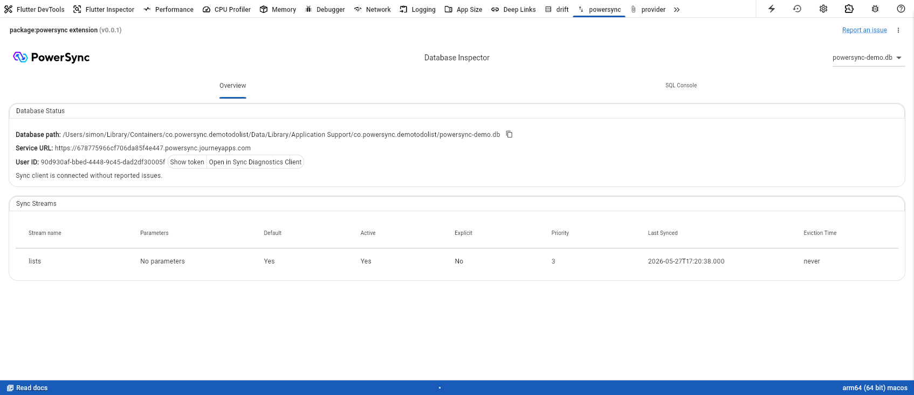
Task: Open the help question mark icon
Action: pyautogui.click(x=901, y=9)
